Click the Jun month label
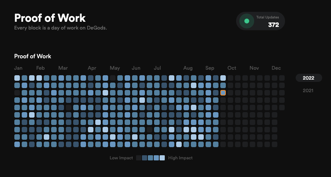 (136, 68)
